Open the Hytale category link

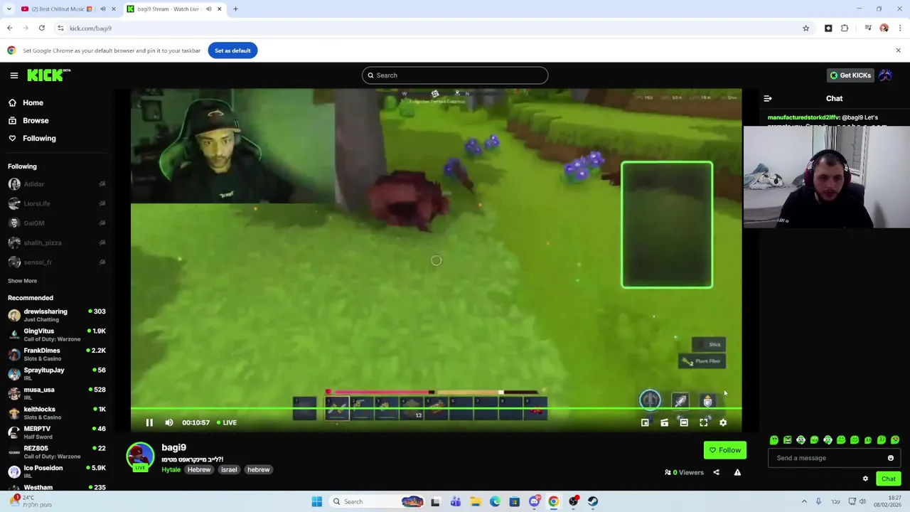pyautogui.click(x=171, y=469)
